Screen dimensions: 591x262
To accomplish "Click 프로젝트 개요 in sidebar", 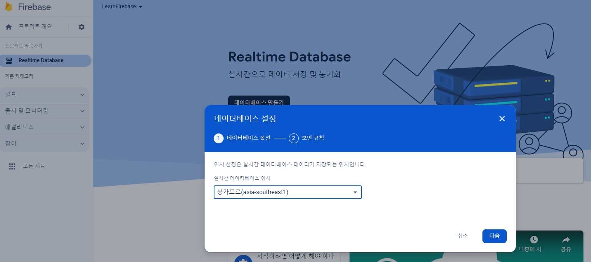I will tap(35, 27).
